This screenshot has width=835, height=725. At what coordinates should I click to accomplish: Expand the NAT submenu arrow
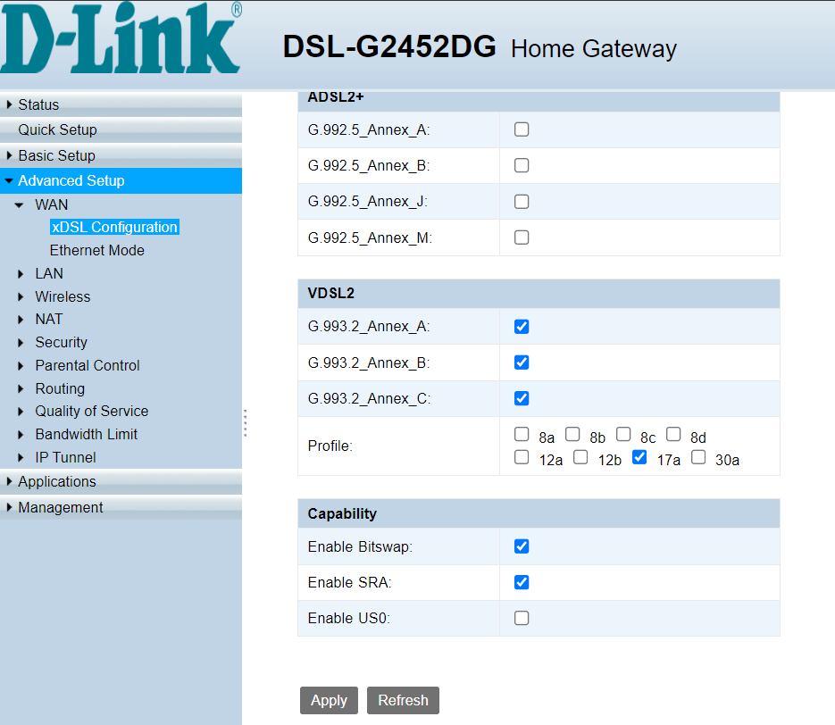click(21, 320)
